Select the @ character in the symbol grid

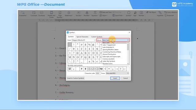click(77, 53)
